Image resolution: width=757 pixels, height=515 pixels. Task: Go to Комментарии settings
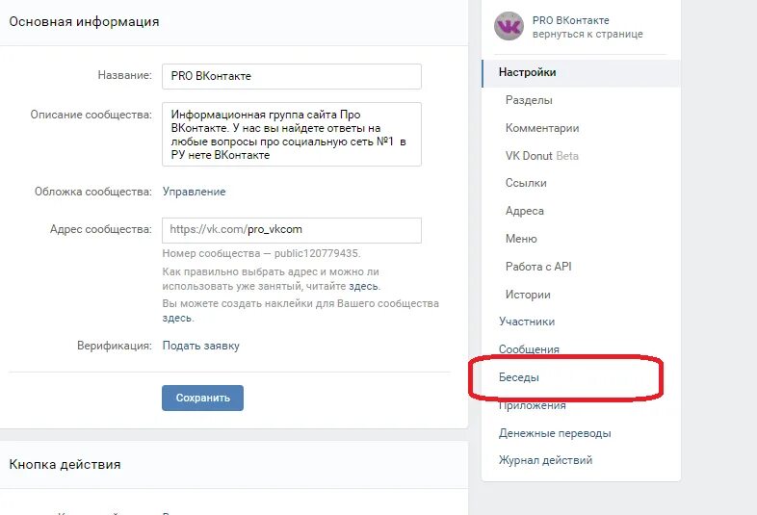tap(542, 128)
